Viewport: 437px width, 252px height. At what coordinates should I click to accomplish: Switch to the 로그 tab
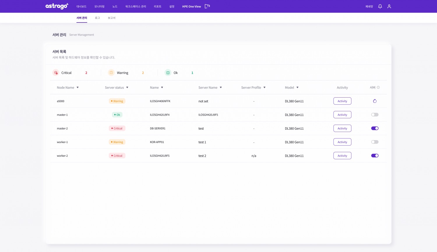coord(97,18)
